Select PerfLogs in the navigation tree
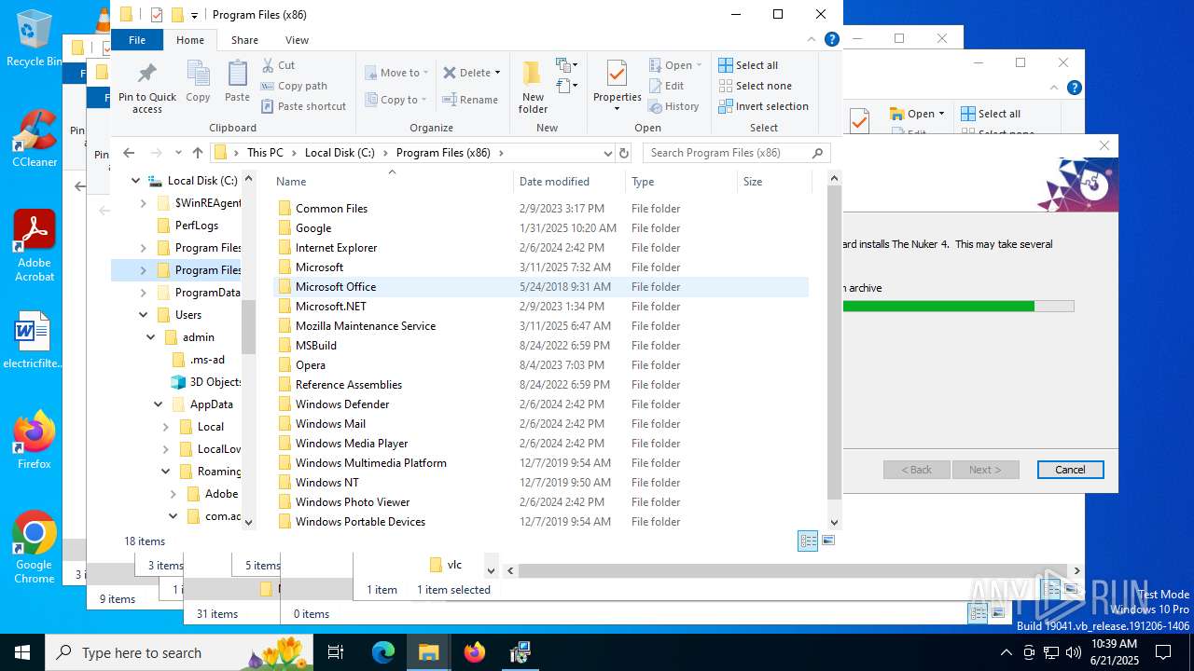The height and width of the screenshot is (671, 1194). click(196, 226)
